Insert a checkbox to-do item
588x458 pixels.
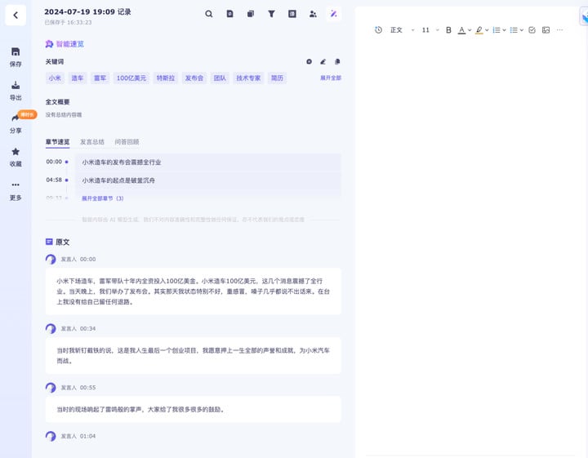click(532, 30)
